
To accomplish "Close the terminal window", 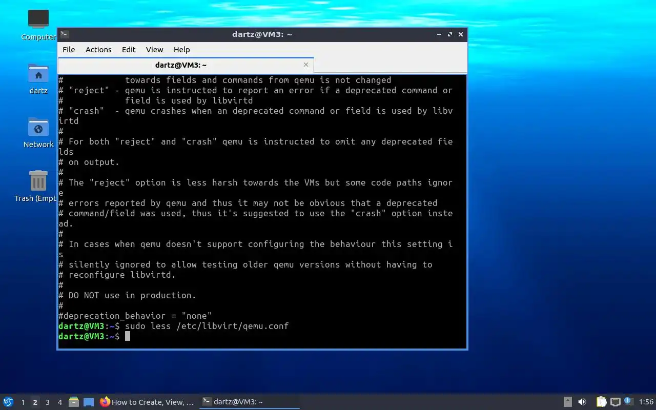I will pyautogui.click(x=461, y=34).
